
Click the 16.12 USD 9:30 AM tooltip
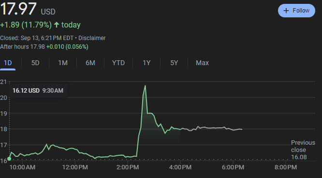38,91
